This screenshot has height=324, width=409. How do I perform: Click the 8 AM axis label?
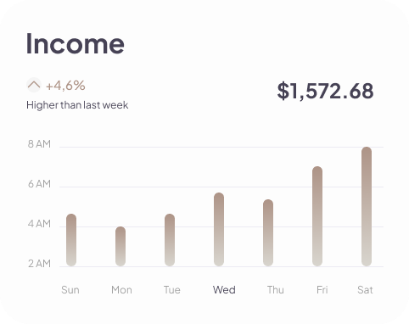coord(39,144)
